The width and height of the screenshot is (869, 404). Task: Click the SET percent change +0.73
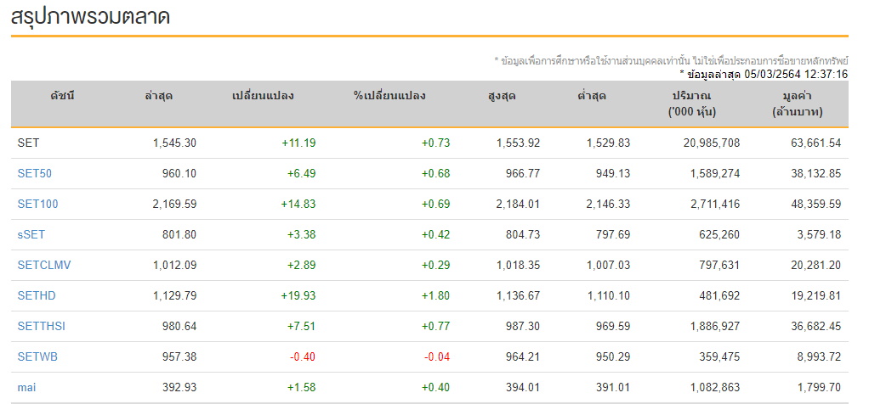[x=435, y=143]
